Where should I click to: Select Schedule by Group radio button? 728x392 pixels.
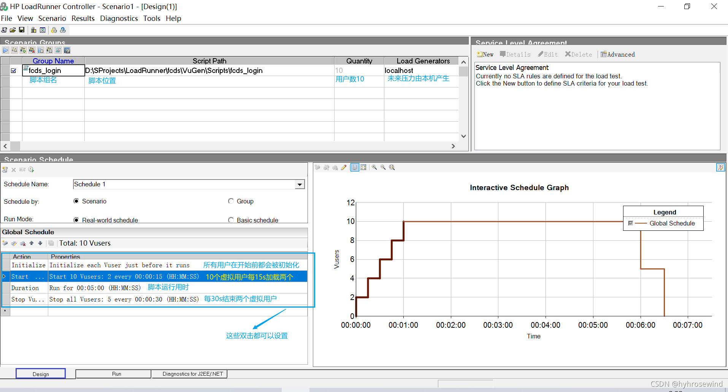pyautogui.click(x=231, y=201)
